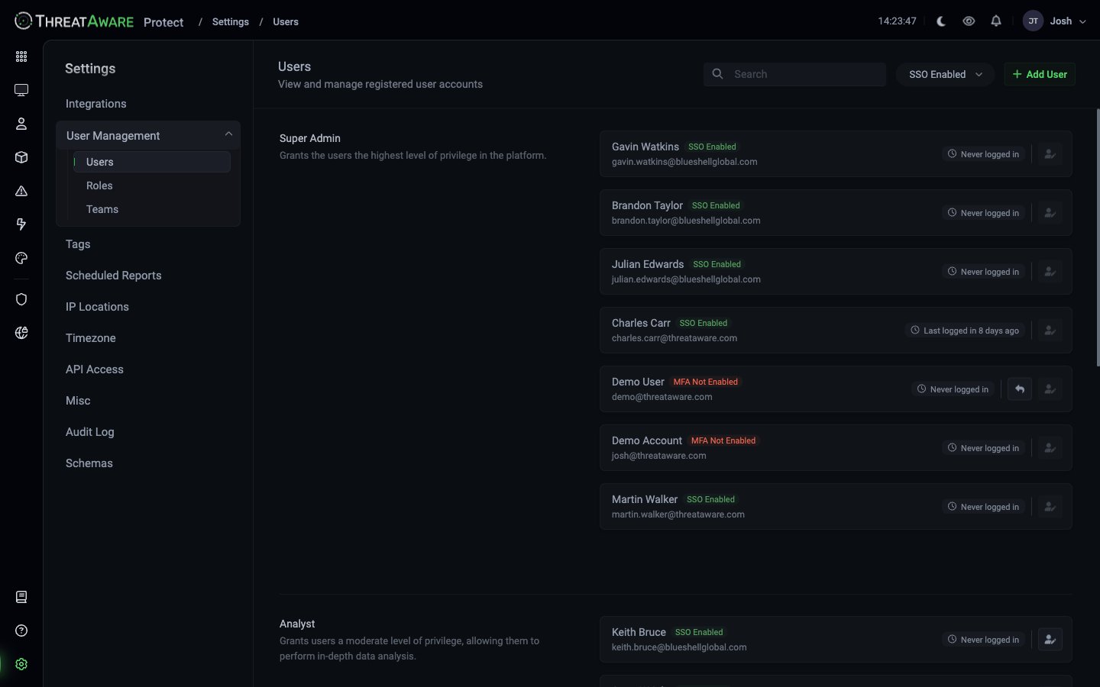Click edit user icon for Julian Edwards

[x=1050, y=272]
